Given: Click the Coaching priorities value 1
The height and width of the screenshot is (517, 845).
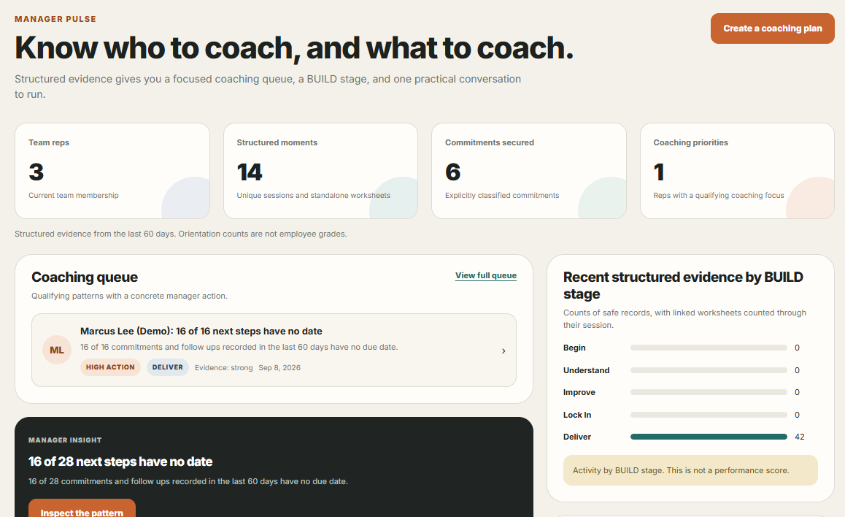Looking at the screenshot, I should [658, 172].
